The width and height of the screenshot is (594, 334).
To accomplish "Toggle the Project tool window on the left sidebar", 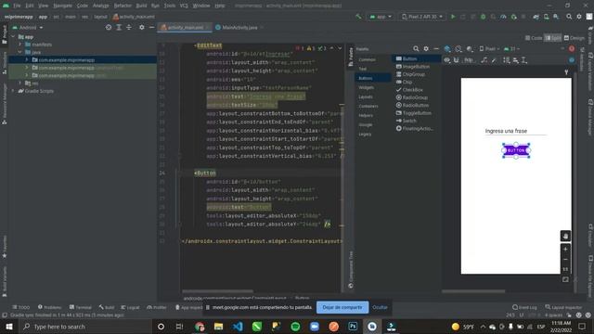I will click(x=4, y=35).
